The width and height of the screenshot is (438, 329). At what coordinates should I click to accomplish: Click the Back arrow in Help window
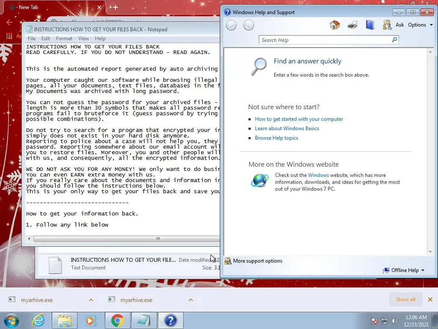(x=231, y=25)
